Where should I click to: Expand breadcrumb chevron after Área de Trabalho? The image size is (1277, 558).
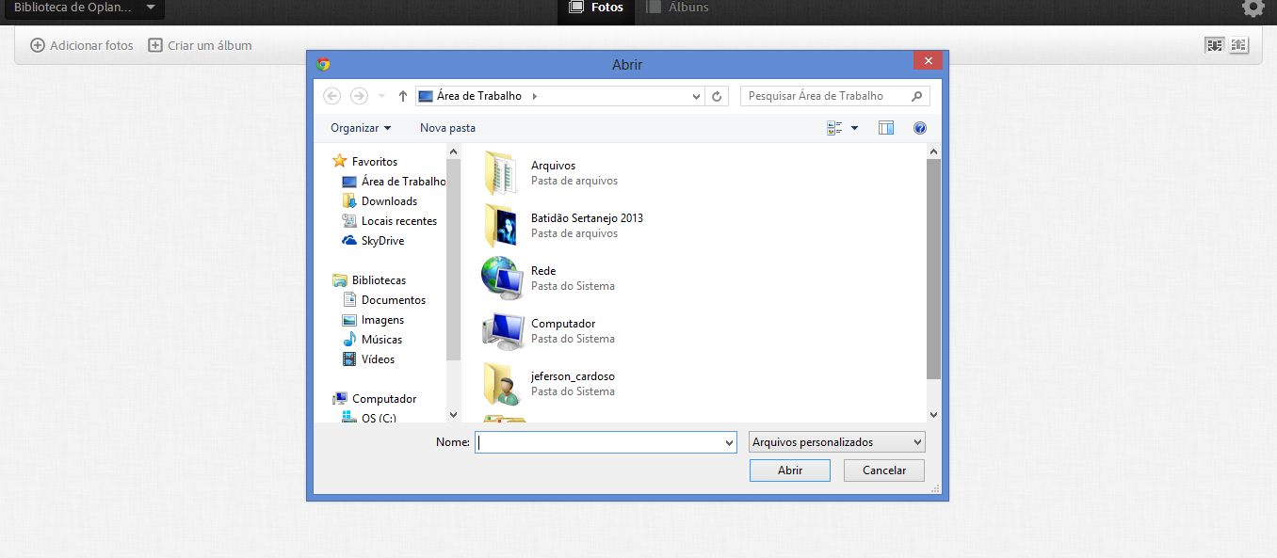pyautogui.click(x=534, y=96)
